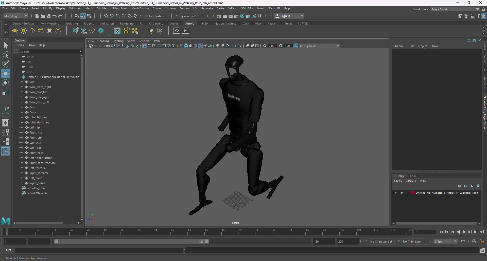This screenshot has height=261, width=487.
Task: Activate the Move tool
Action: [6, 73]
